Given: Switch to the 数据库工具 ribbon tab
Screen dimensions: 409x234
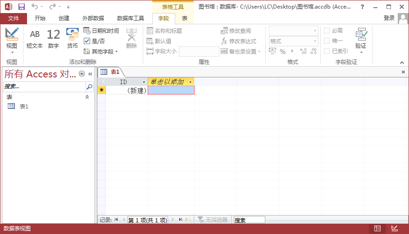Looking at the screenshot, I should coord(131,18).
